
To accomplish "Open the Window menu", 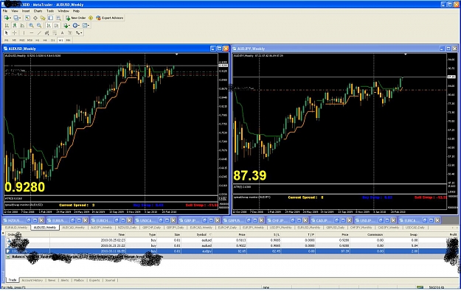I will (x=63, y=11).
